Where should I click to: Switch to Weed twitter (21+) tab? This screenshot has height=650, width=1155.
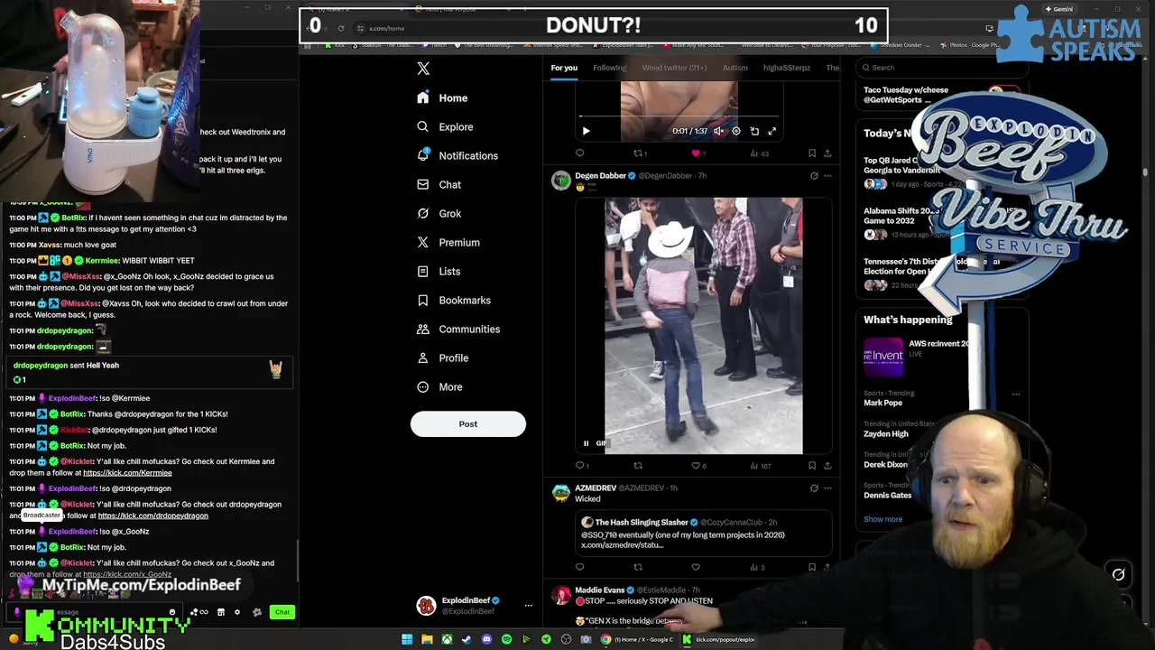pyautogui.click(x=674, y=68)
